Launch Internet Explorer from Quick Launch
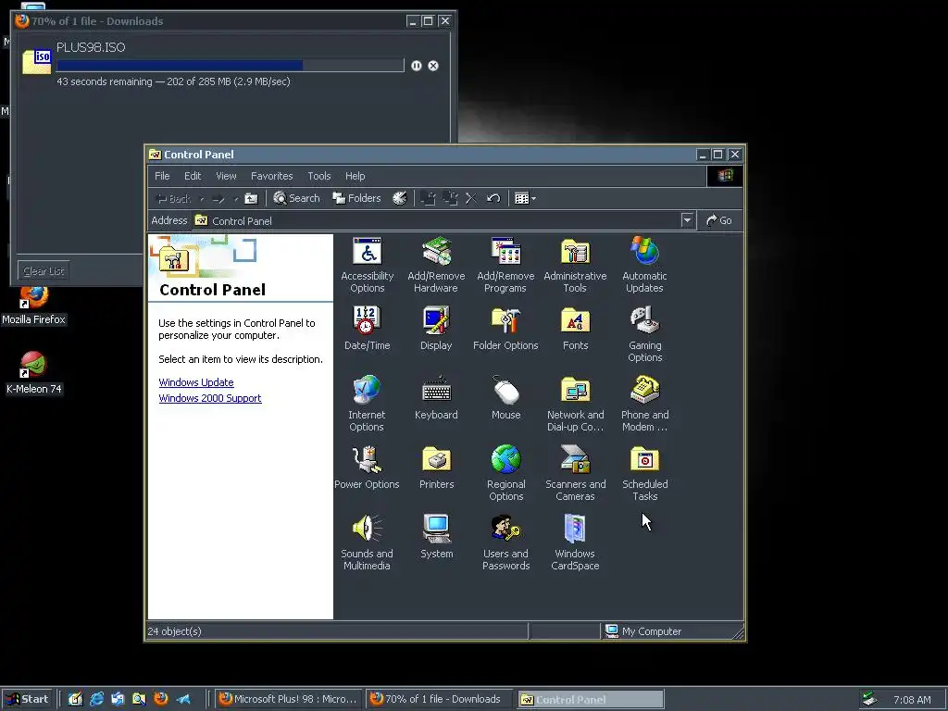Screen dimensions: 948x711 pyautogui.click(x=96, y=699)
